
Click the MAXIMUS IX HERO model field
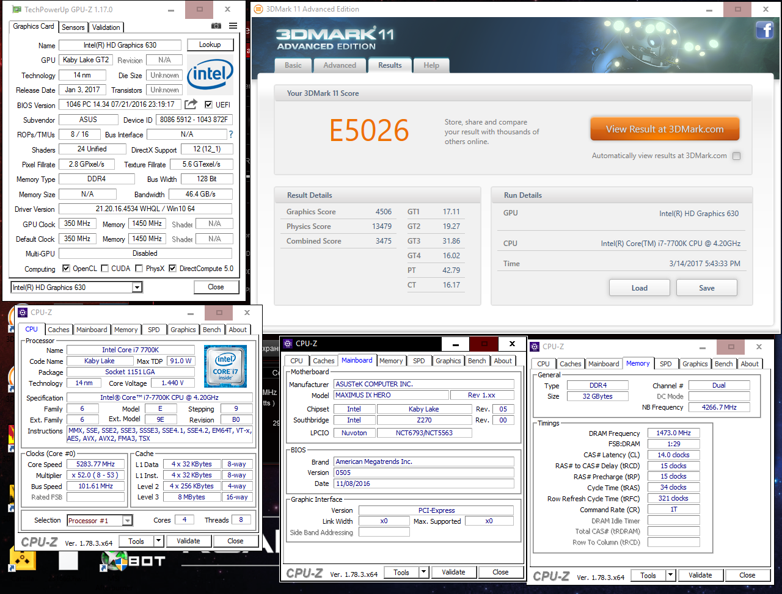point(391,396)
